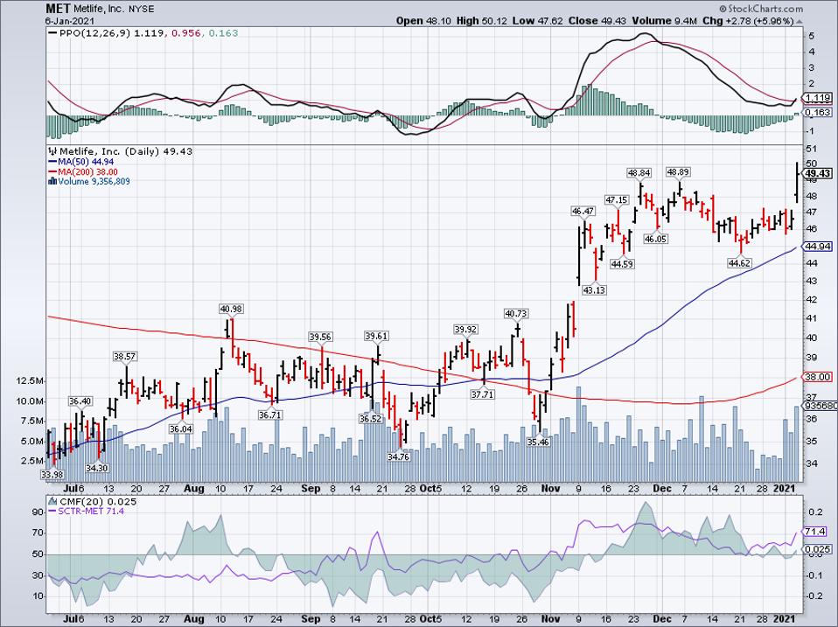Select the blue MA(50) line swatch
Image resolution: width=838 pixels, height=627 pixels.
click(52, 162)
